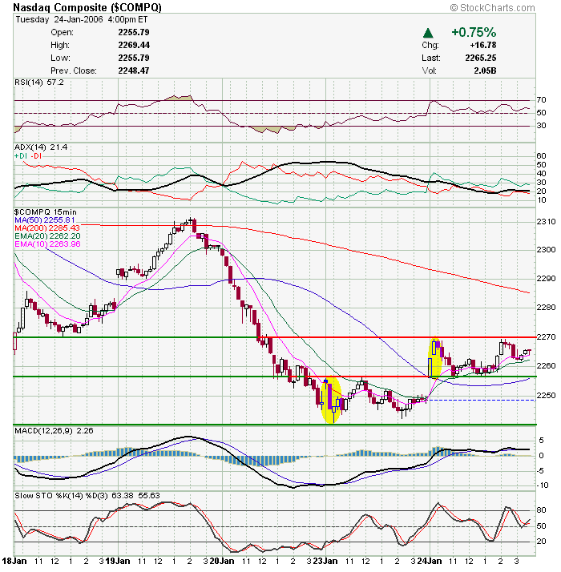Click the EMA(10) 2263.96 legend entry
Image resolution: width=561 pixels, height=572 pixels.
tap(47, 244)
